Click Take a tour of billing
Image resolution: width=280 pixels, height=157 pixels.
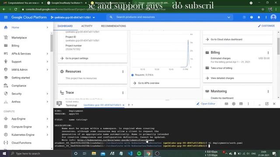pyautogui.click(x=221, y=68)
